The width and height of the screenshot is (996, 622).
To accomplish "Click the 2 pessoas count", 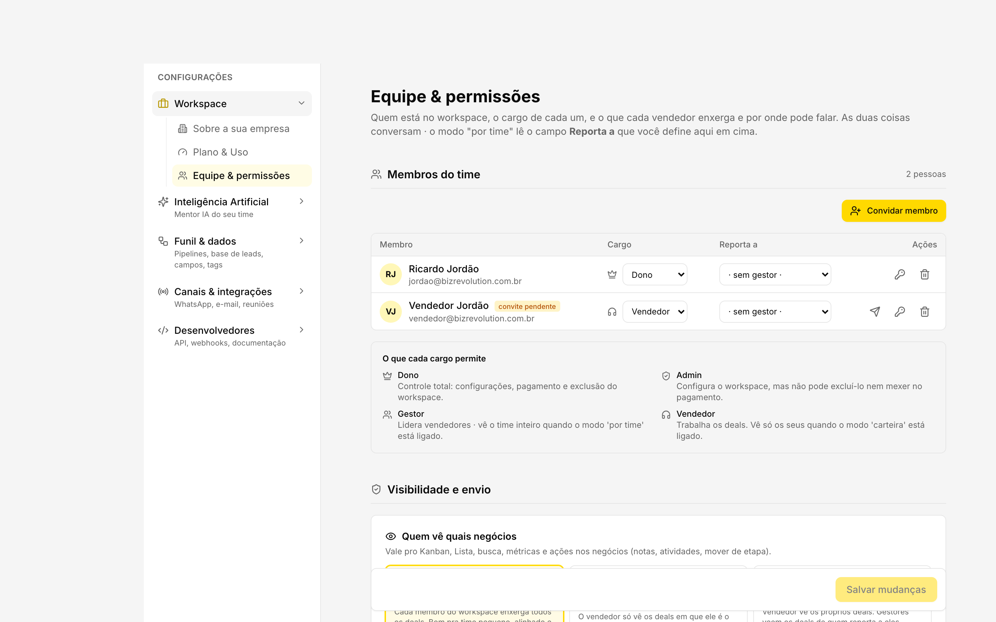I will click(925, 175).
